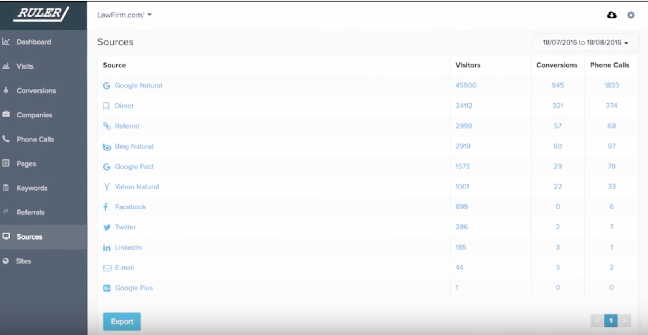Click the Google Paid G icon
This screenshot has height=335, width=648.
pos(106,167)
